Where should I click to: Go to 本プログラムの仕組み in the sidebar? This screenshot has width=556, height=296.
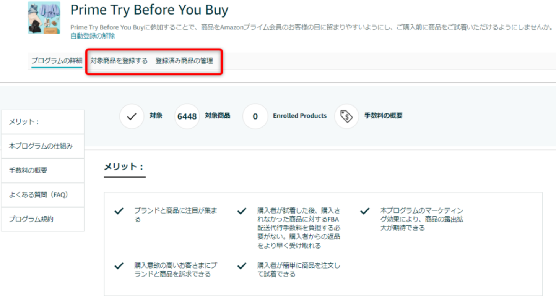(x=43, y=146)
